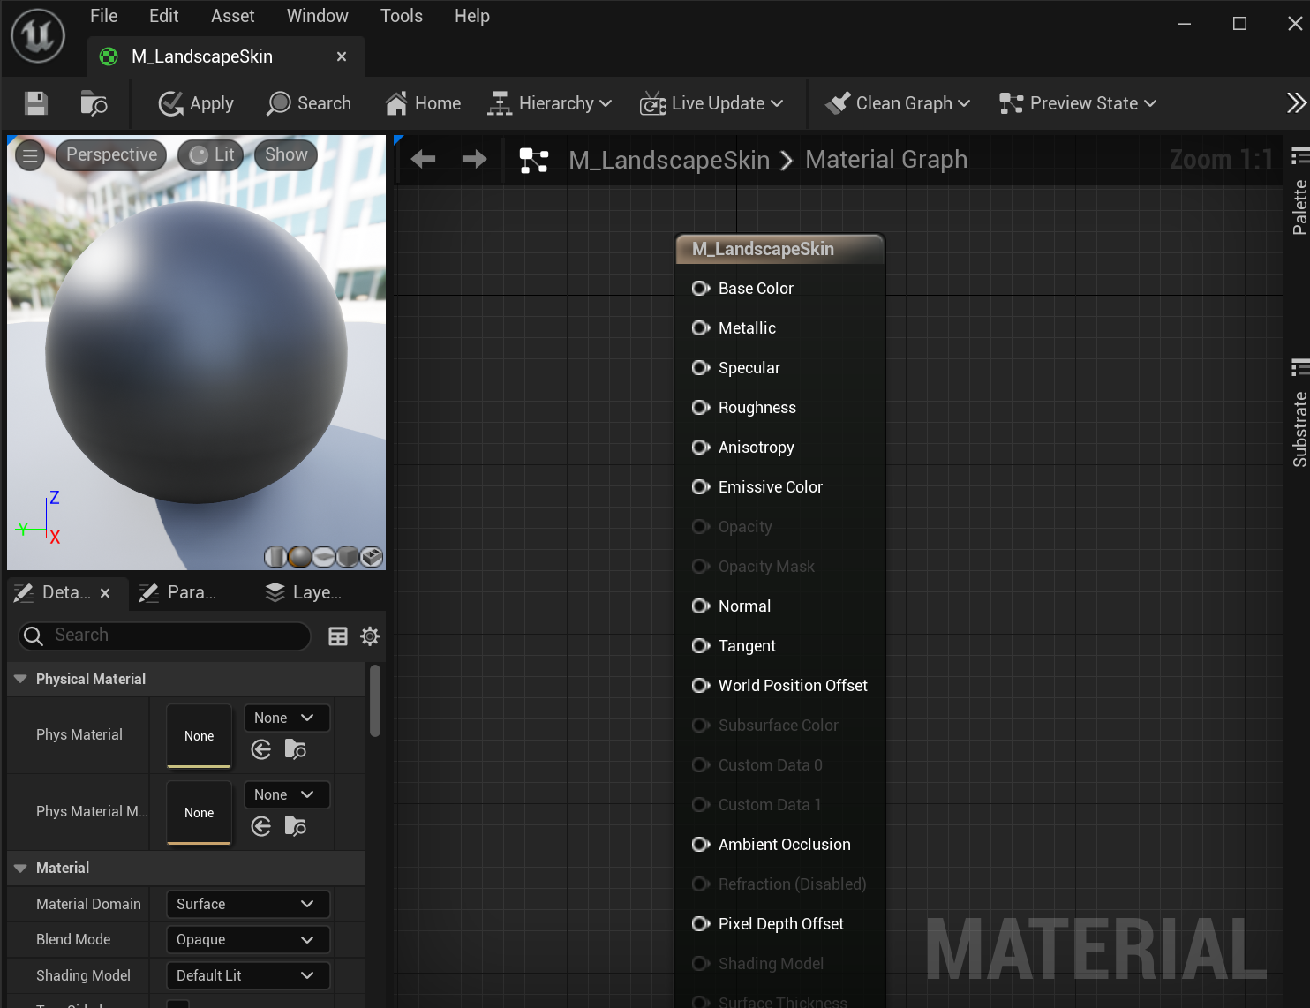
Task: Browse to Phys Material asset
Action: pos(296,750)
